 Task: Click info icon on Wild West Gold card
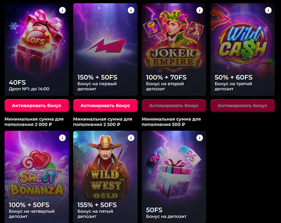[131, 138]
